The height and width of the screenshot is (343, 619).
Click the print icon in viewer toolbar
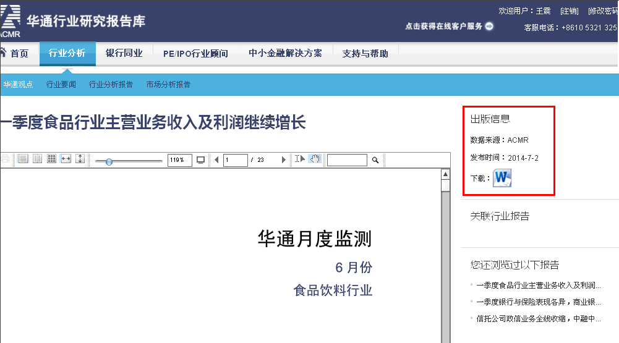(x=5, y=159)
